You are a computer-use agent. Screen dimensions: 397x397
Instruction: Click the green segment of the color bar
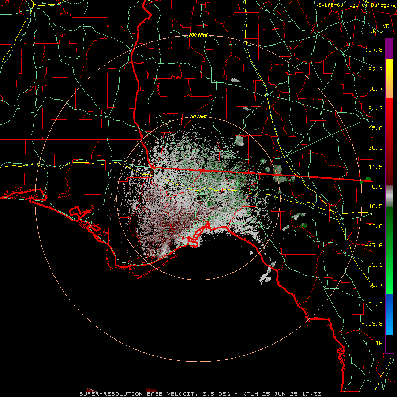pyautogui.click(x=390, y=251)
